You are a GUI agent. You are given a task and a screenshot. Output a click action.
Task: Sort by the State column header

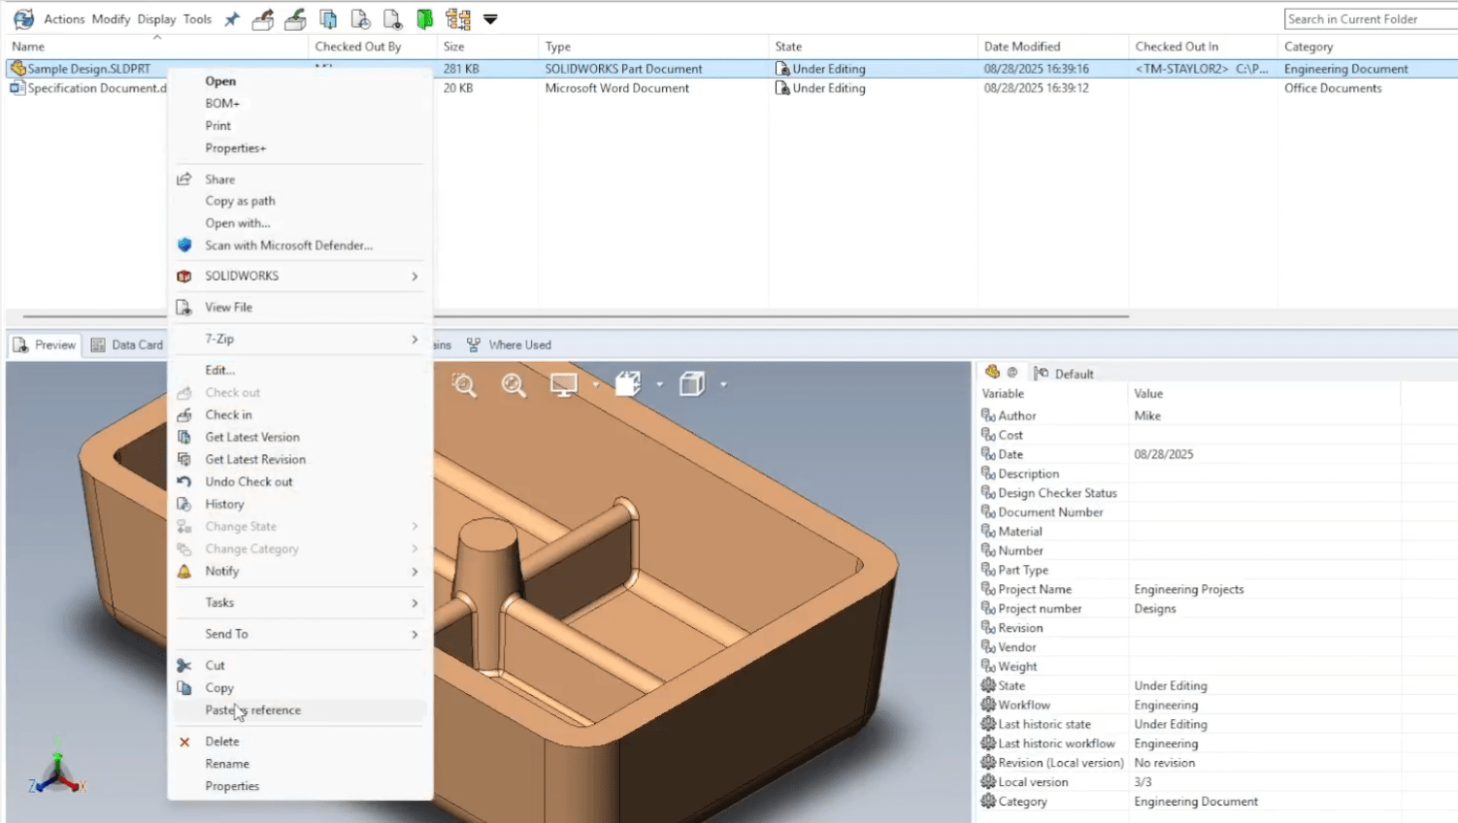[873, 47]
